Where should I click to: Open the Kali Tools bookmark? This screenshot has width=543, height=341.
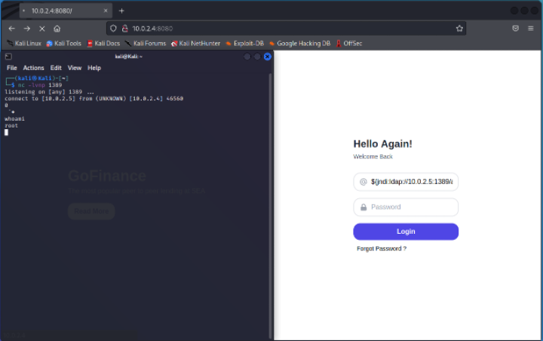[63, 43]
